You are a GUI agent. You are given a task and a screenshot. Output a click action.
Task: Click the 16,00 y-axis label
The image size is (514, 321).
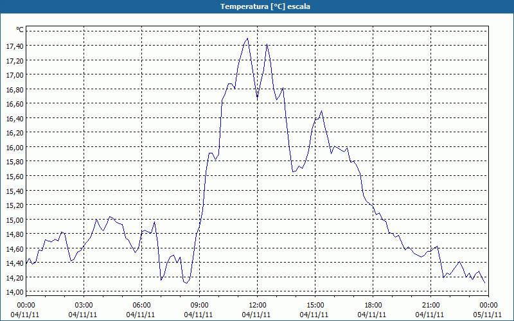click(x=15, y=148)
